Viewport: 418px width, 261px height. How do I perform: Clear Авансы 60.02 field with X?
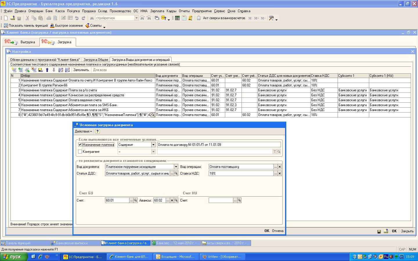click(x=172, y=200)
